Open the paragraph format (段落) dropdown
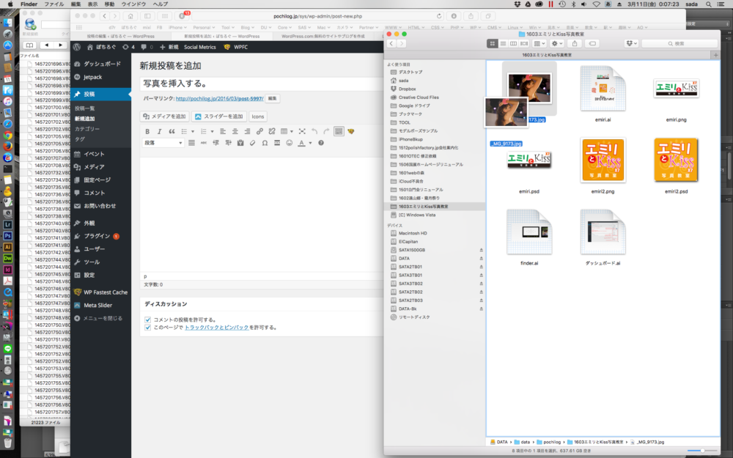 tap(163, 143)
